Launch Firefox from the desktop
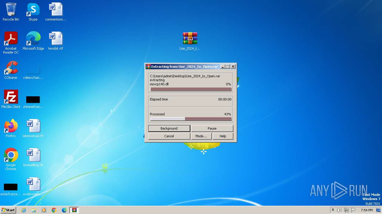 coord(11,128)
